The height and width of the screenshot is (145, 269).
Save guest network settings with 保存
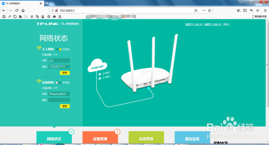[65, 106]
